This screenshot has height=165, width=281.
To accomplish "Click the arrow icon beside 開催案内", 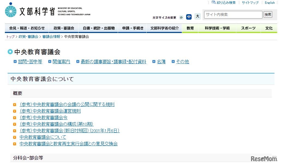I will tap(49, 62).
